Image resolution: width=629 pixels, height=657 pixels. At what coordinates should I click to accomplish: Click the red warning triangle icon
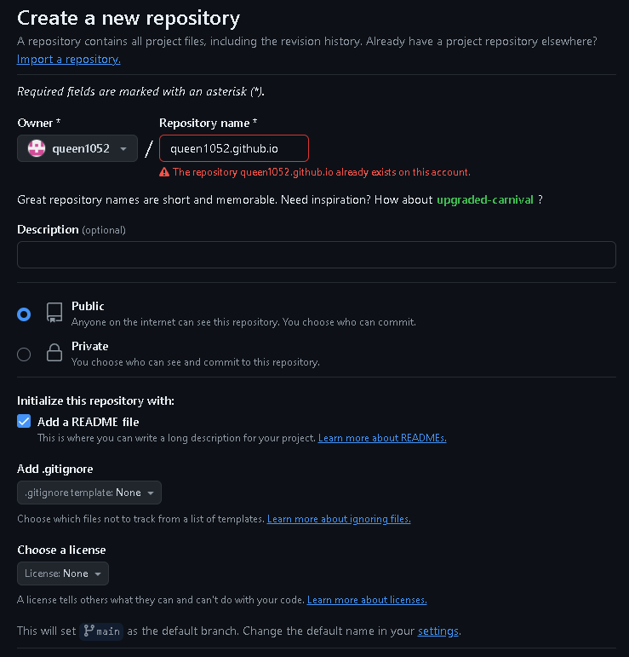coord(164,171)
